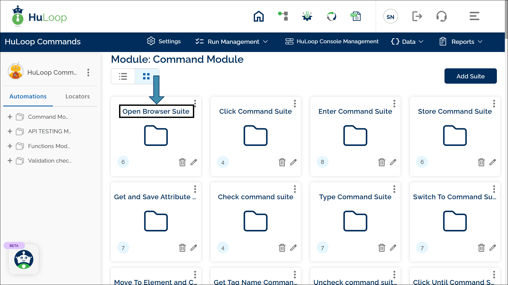Open headset support icon
This screenshot has height=285, width=508.
point(441,16)
